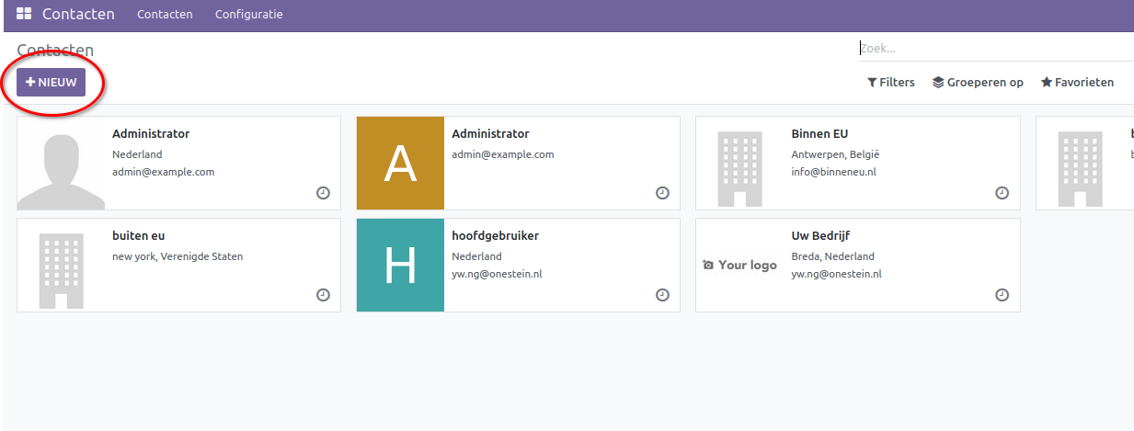The height and width of the screenshot is (431, 1134).
Task: Focus the Zoek search field
Action: coord(993,49)
